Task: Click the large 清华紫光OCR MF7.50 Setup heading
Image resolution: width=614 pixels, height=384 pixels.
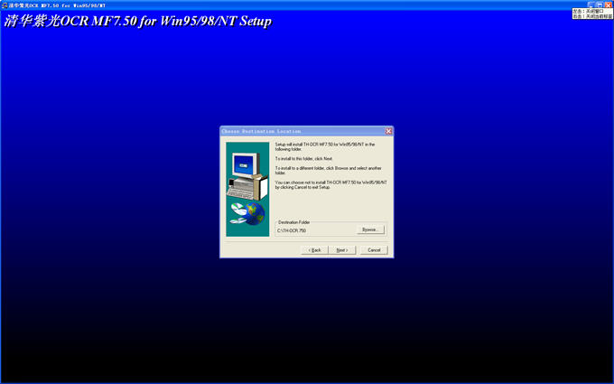Action: point(137,22)
